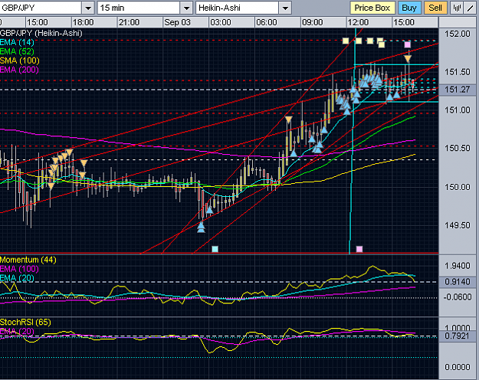The height and width of the screenshot is (380, 479).
Task: Click the GBP/JPY symbol field
Action: [41, 8]
